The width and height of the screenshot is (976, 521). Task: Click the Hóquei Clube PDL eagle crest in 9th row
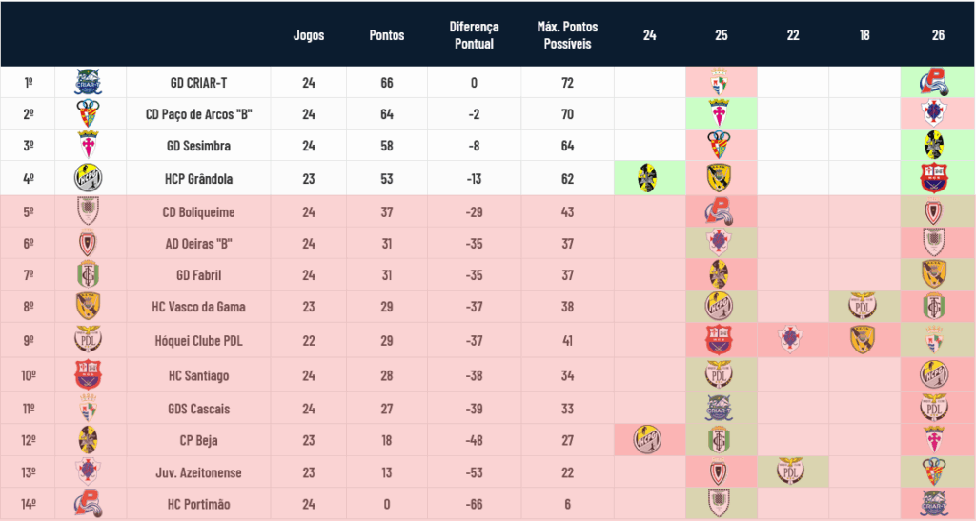(88, 339)
